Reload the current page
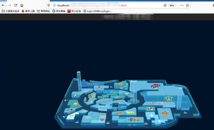 [16, 5]
